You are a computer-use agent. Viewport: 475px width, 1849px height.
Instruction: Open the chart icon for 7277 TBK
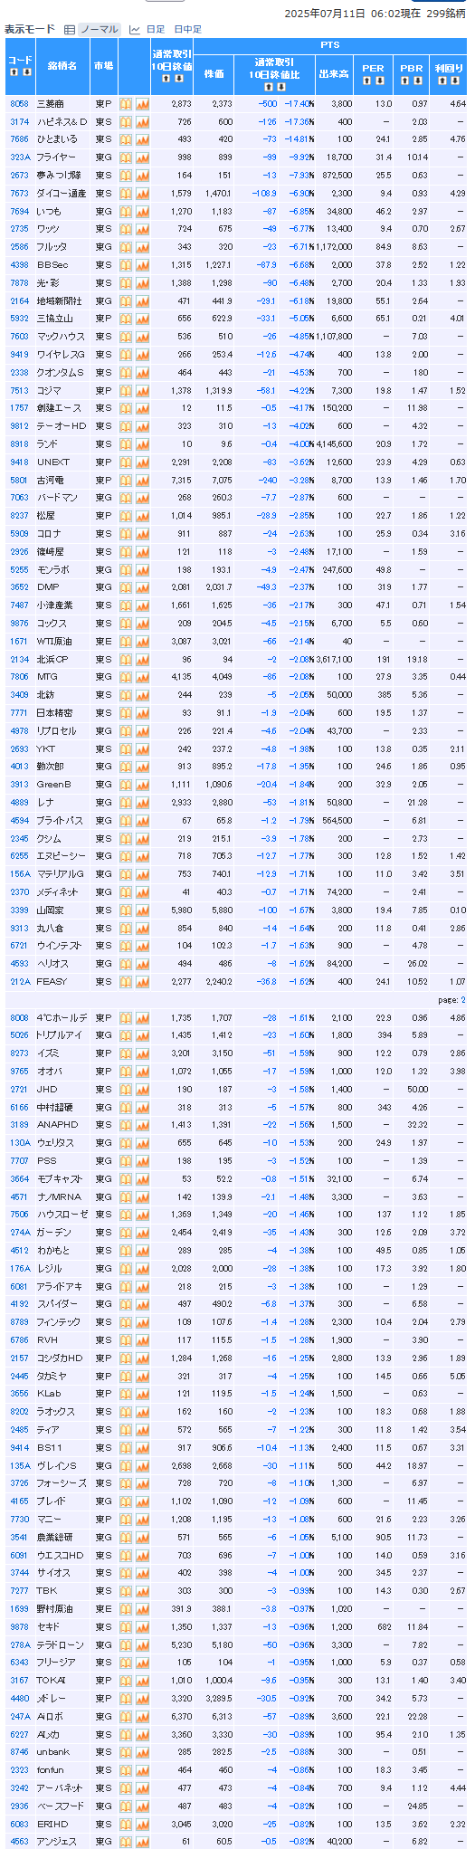(x=142, y=1591)
